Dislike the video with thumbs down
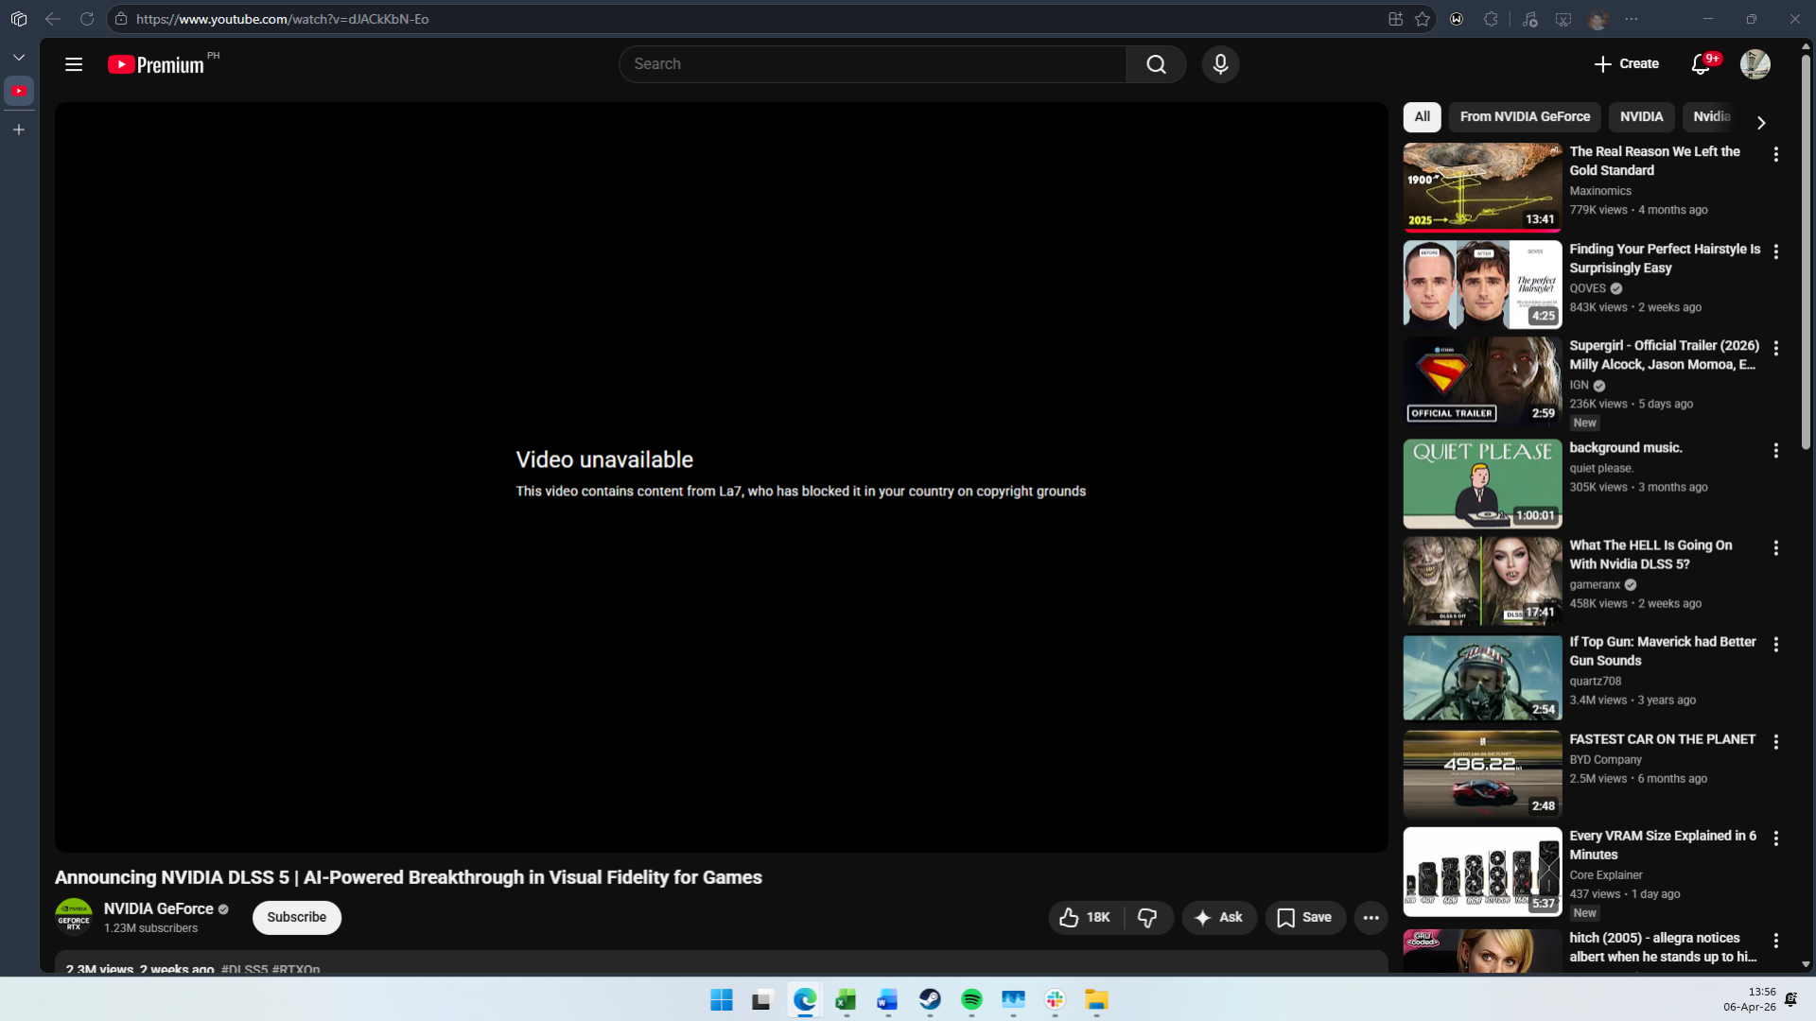Viewport: 1816px width, 1021px height. pos(1147,917)
